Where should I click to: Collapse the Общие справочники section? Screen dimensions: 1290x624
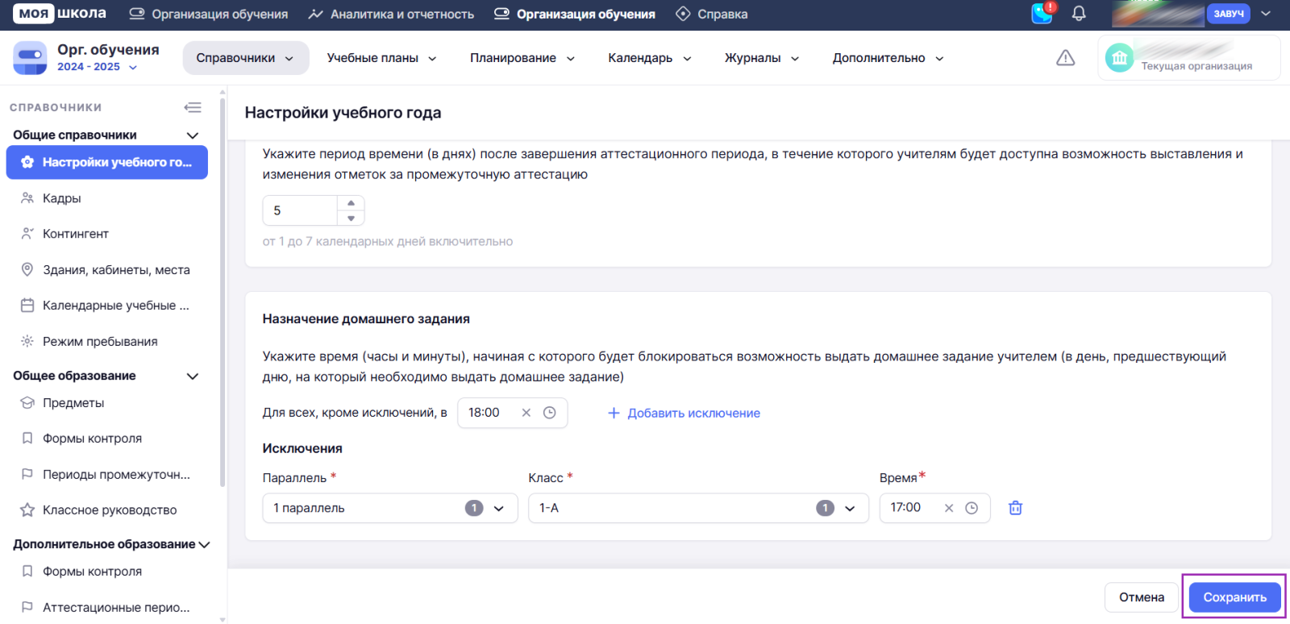point(192,135)
